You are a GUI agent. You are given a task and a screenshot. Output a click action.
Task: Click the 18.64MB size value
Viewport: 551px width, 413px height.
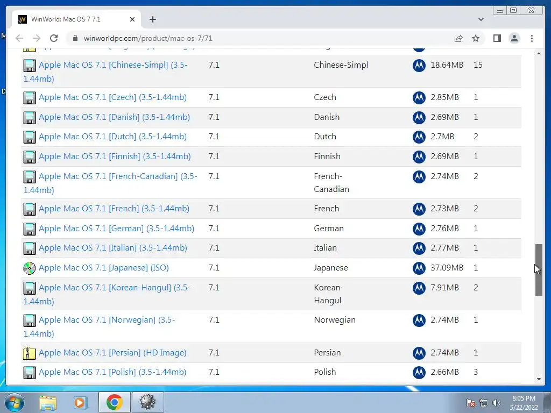(447, 65)
